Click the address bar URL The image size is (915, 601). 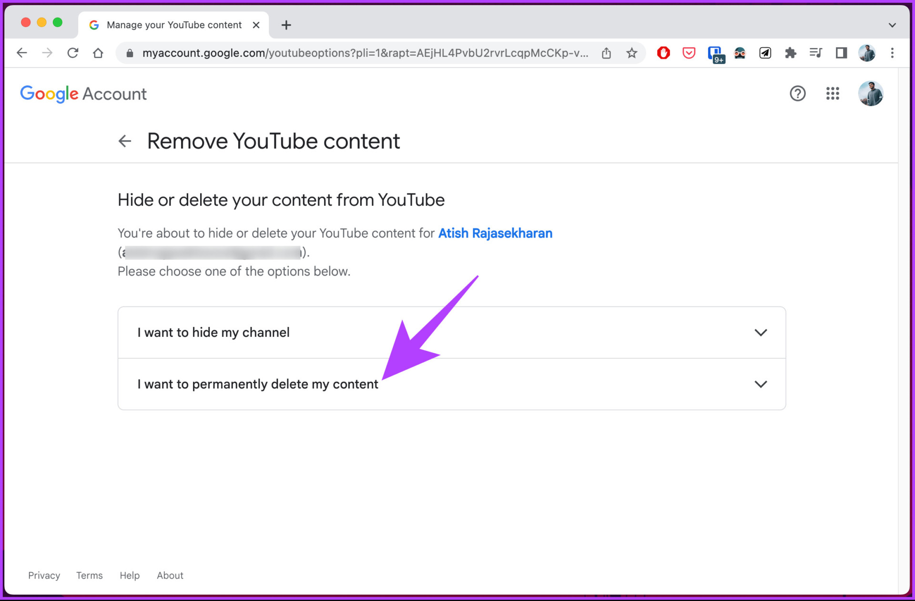pos(365,53)
